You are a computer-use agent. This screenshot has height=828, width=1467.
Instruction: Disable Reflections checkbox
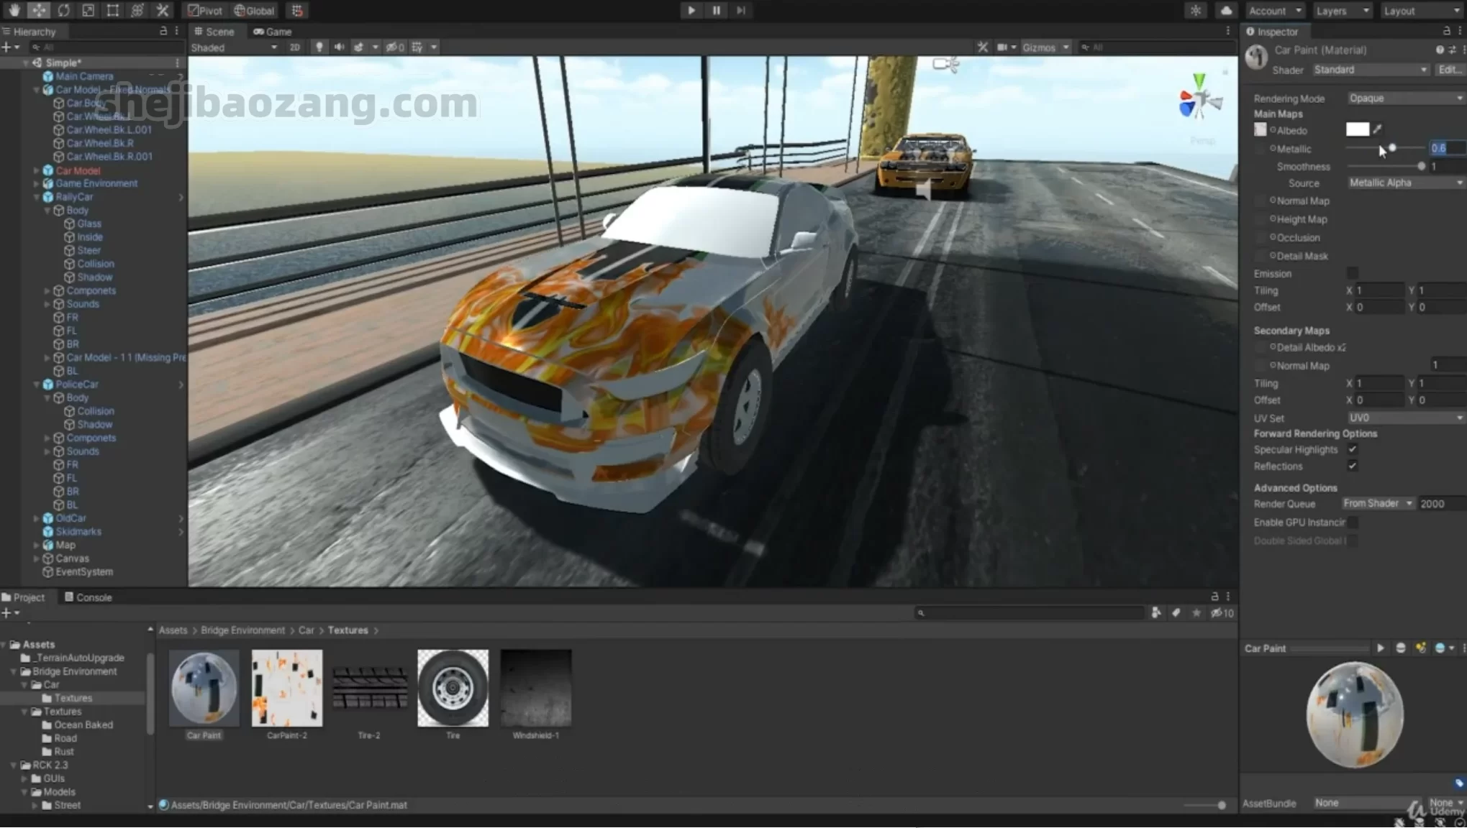[x=1352, y=466]
